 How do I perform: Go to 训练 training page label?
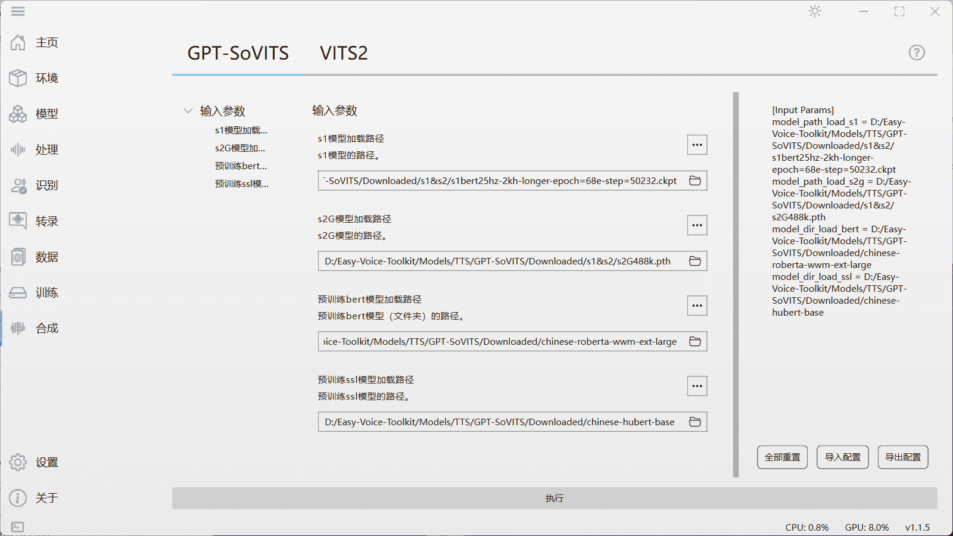(47, 292)
